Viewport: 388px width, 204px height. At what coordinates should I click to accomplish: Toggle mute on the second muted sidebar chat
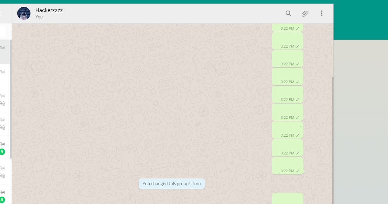coord(3,127)
